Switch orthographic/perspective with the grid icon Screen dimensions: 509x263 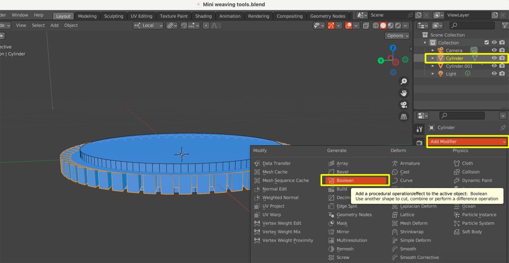pyautogui.click(x=404, y=116)
